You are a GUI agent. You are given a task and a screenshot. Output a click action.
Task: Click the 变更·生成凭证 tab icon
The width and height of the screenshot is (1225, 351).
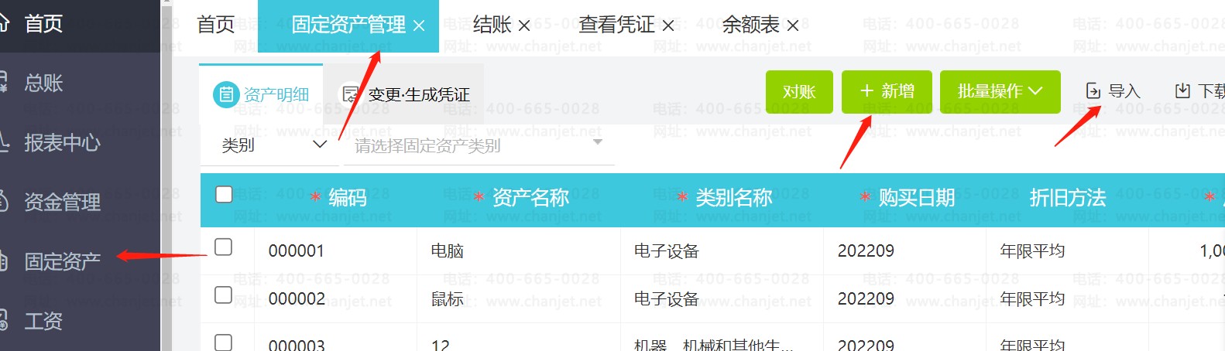click(x=351, y=94)
